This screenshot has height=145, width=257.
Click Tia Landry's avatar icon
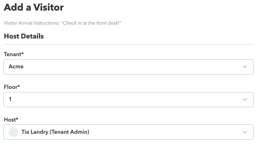13,132
